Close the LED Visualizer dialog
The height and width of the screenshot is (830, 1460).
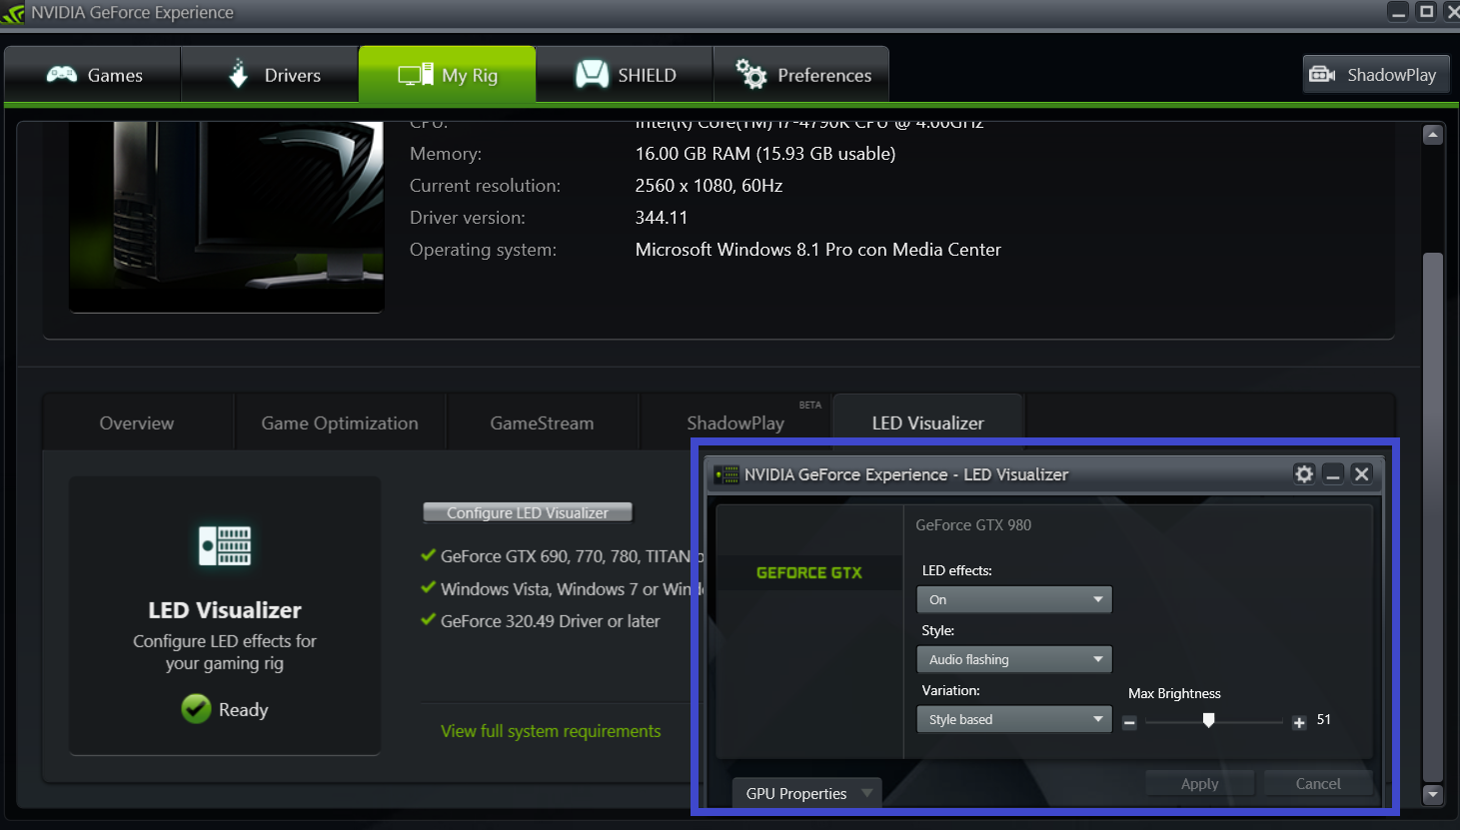(1362, 474)
